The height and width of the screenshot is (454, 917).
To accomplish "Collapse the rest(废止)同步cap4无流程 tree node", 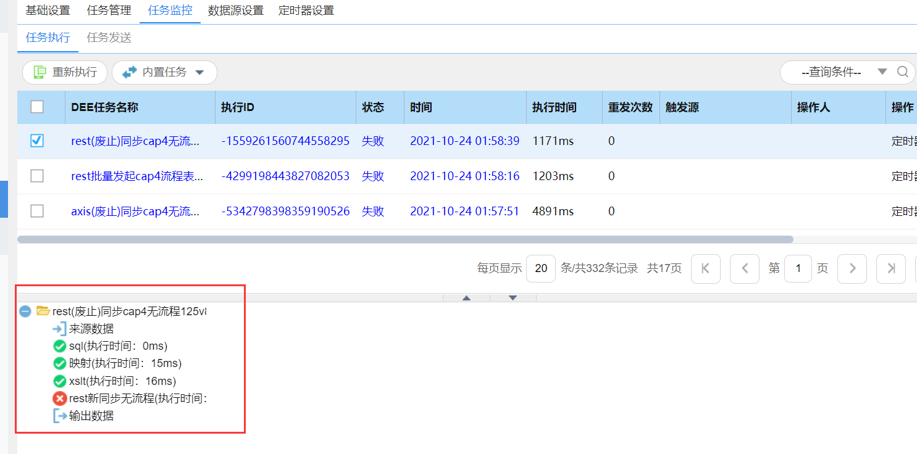I will [x=25, y=311].
